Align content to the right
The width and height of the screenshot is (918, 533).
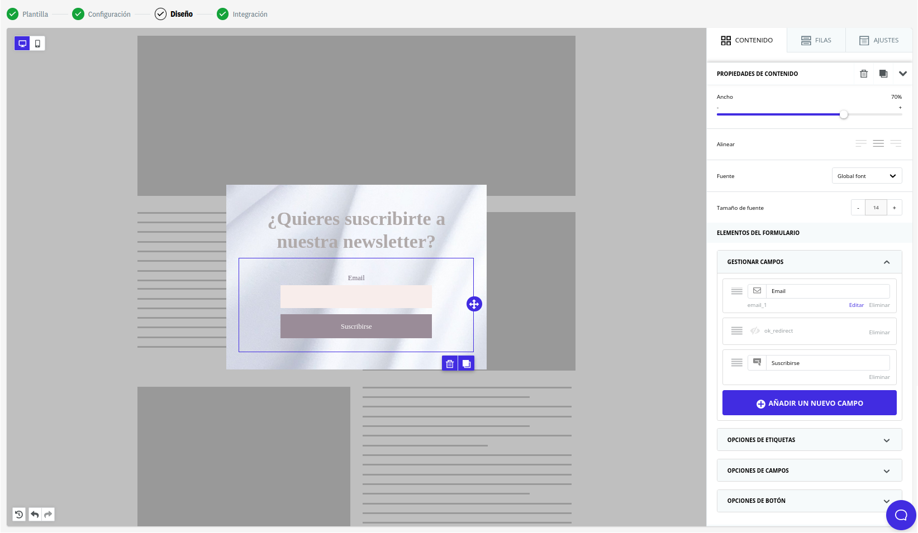[x=896, y=144]
